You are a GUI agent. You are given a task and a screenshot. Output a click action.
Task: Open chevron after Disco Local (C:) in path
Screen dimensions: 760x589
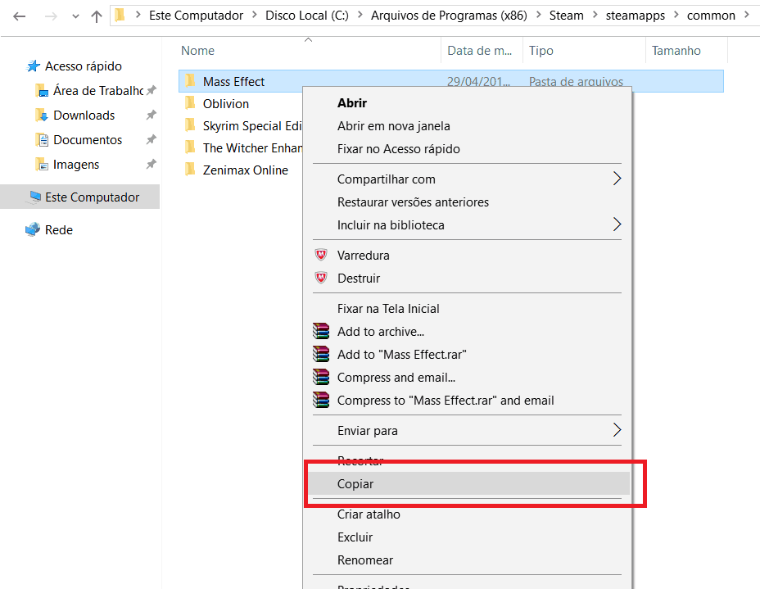[360, 15]
